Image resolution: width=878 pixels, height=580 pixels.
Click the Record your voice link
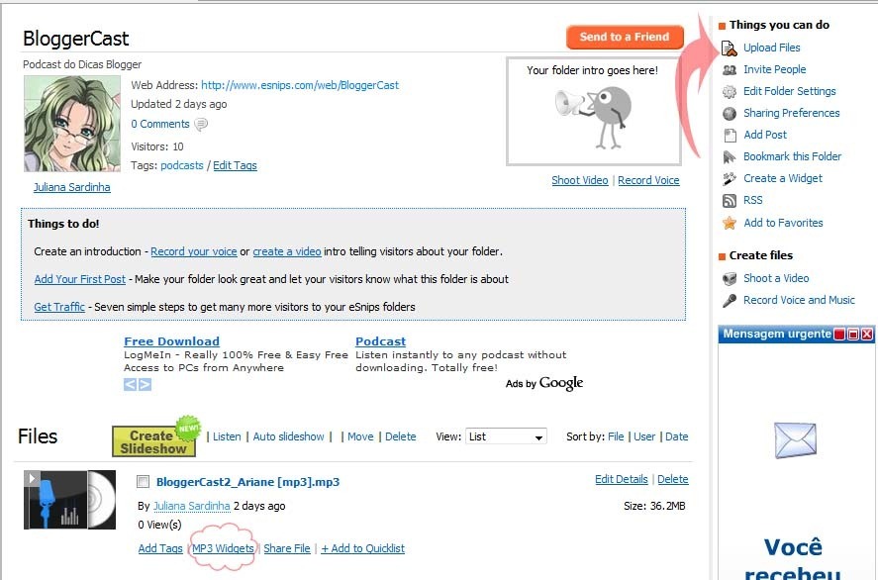click(x=194, y=252)
